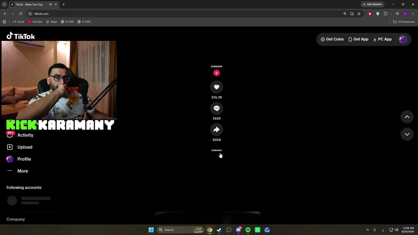Screen dimensions: 418x235
Task: Open the Activity inbox icon
Action: [x=10, y=135]
